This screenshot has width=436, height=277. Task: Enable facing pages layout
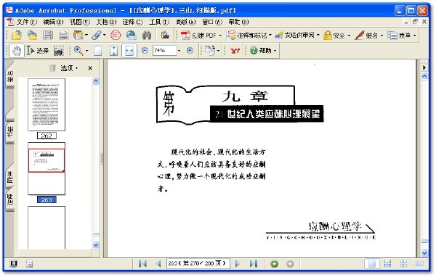point(419,264)
